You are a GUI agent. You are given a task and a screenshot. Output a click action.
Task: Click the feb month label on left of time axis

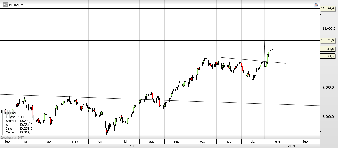pos(7,141)
